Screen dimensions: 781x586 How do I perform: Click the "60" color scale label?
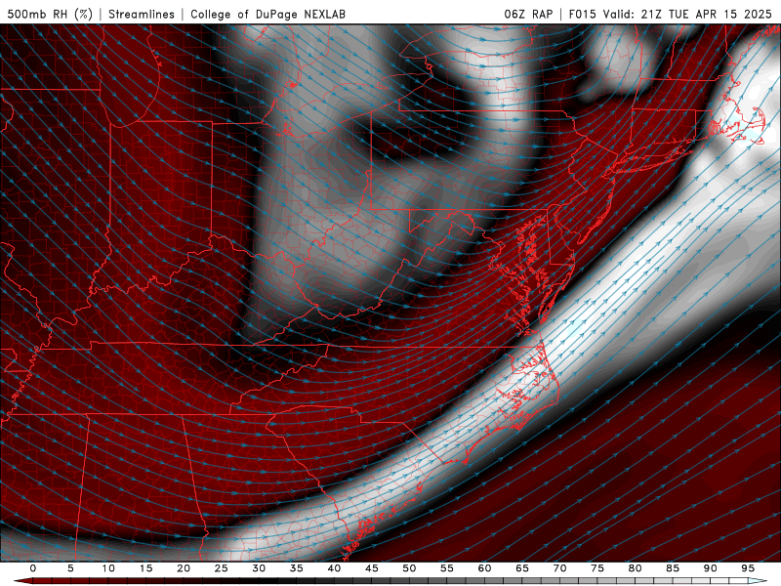484,568
